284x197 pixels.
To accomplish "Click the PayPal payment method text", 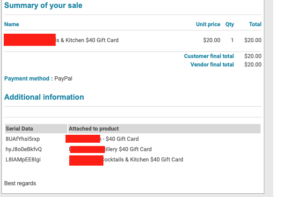I will point(63,79).
